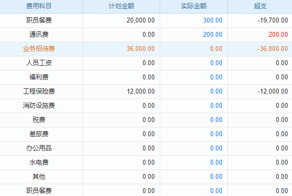Click the 计划金额 column header
This screenshot has height=196, width=292.
pos(122,6)
